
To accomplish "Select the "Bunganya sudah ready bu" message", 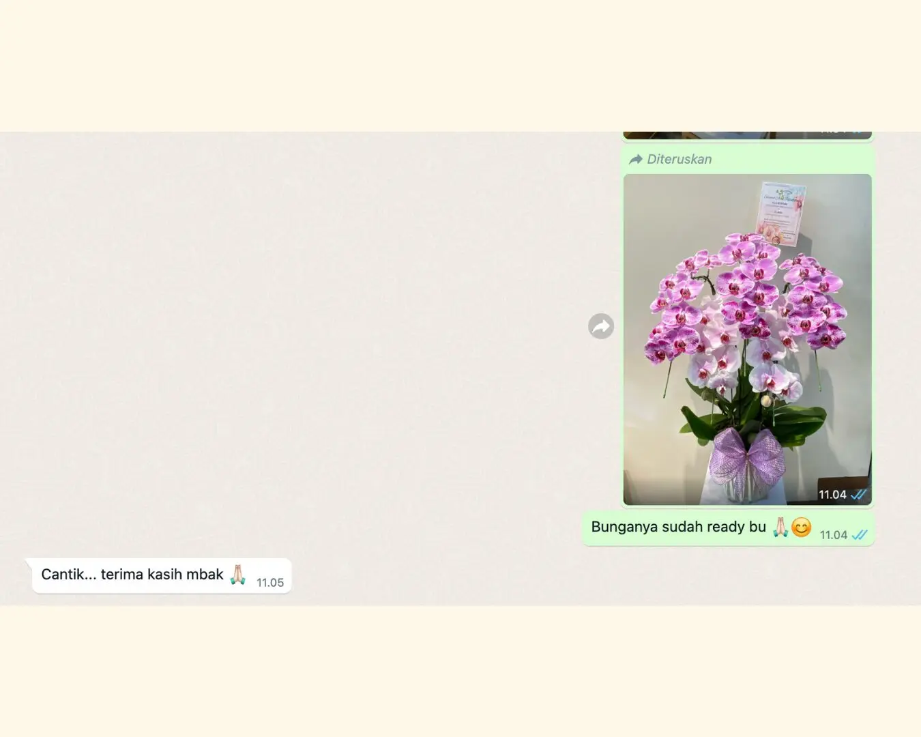I will point(678,527).
